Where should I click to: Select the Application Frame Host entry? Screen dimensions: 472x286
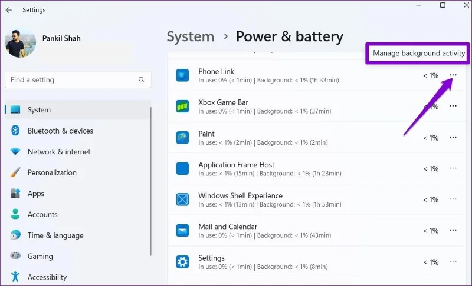(237, 165)
